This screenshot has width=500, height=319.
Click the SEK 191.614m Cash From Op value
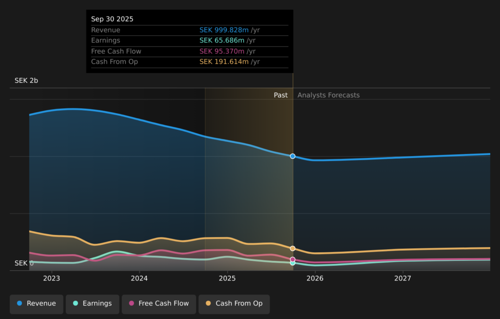(224, 62)
